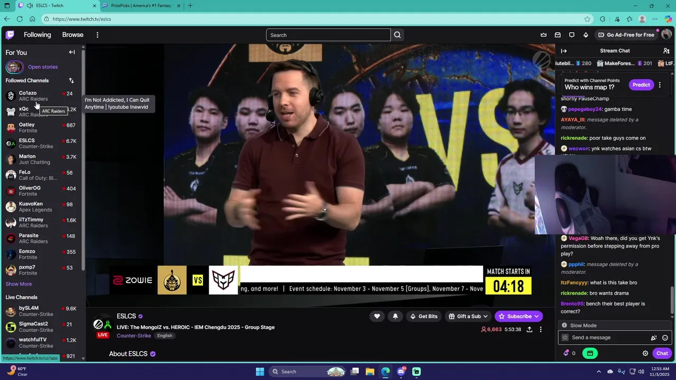The width and height of the screenshot is (676, 380).
Task: Open pxmp7 Fortnite channel
Action: pos(41,270)
